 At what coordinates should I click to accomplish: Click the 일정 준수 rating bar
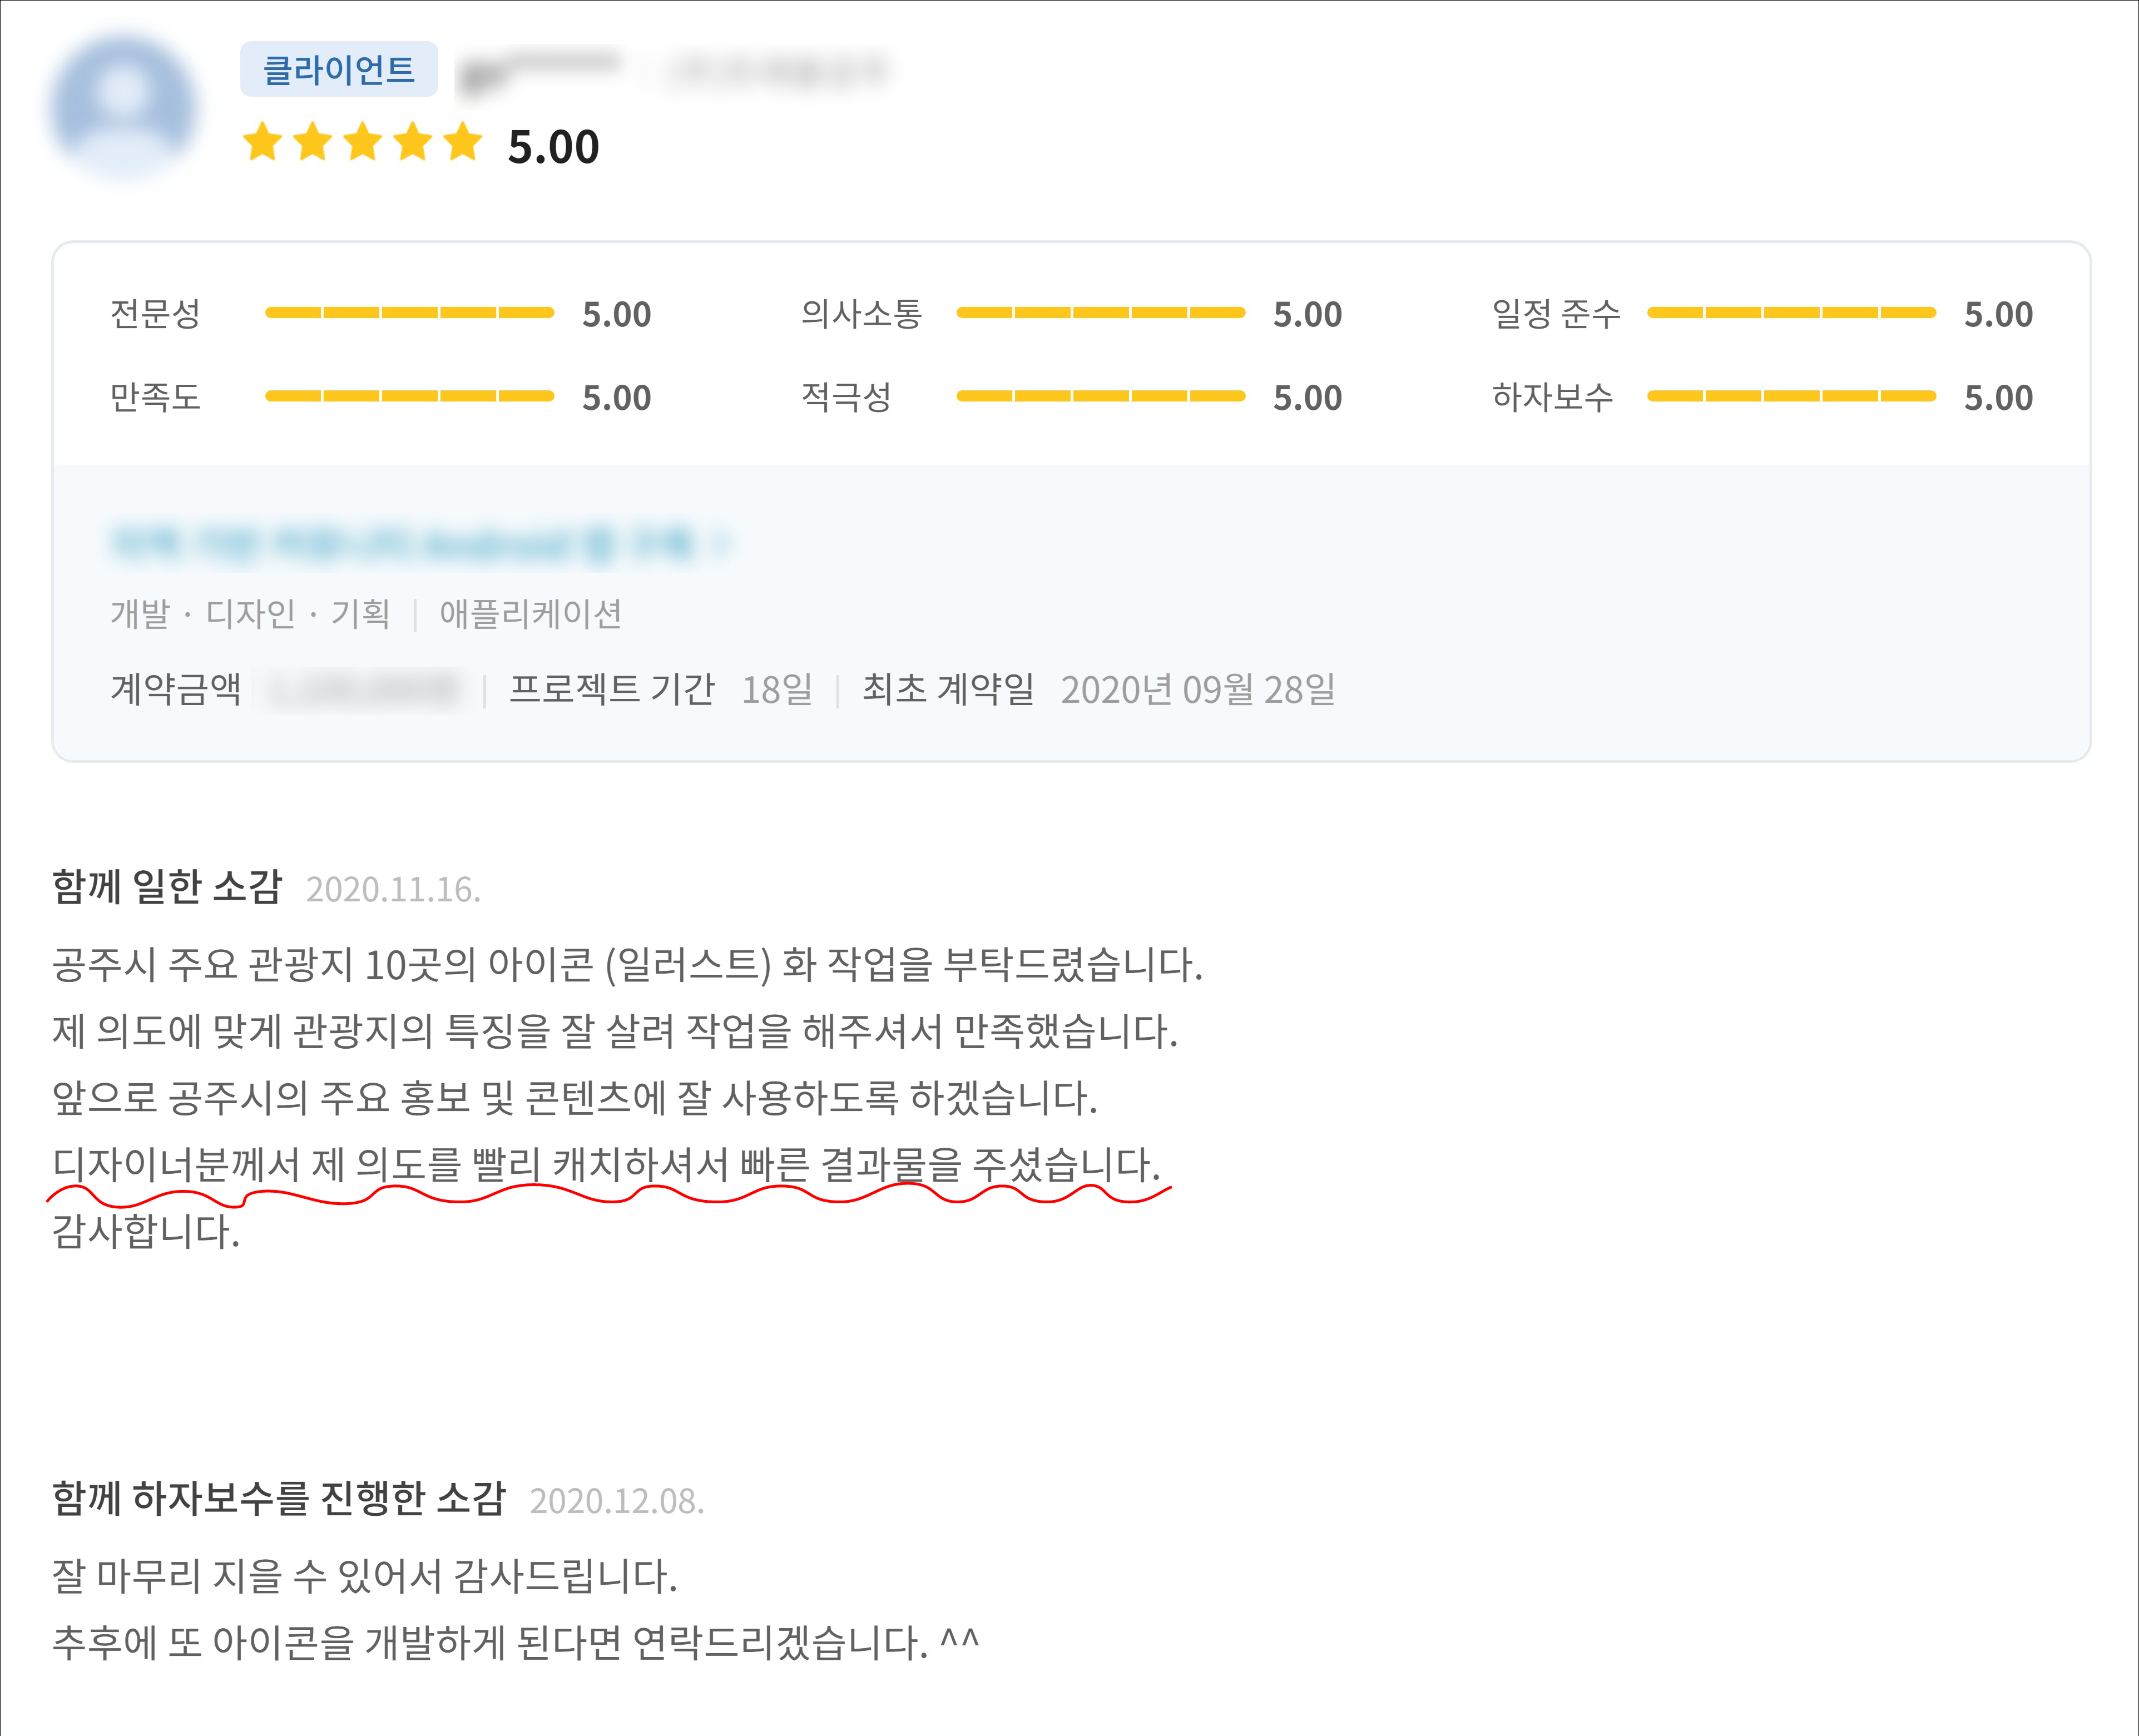tap(1790, 313)
